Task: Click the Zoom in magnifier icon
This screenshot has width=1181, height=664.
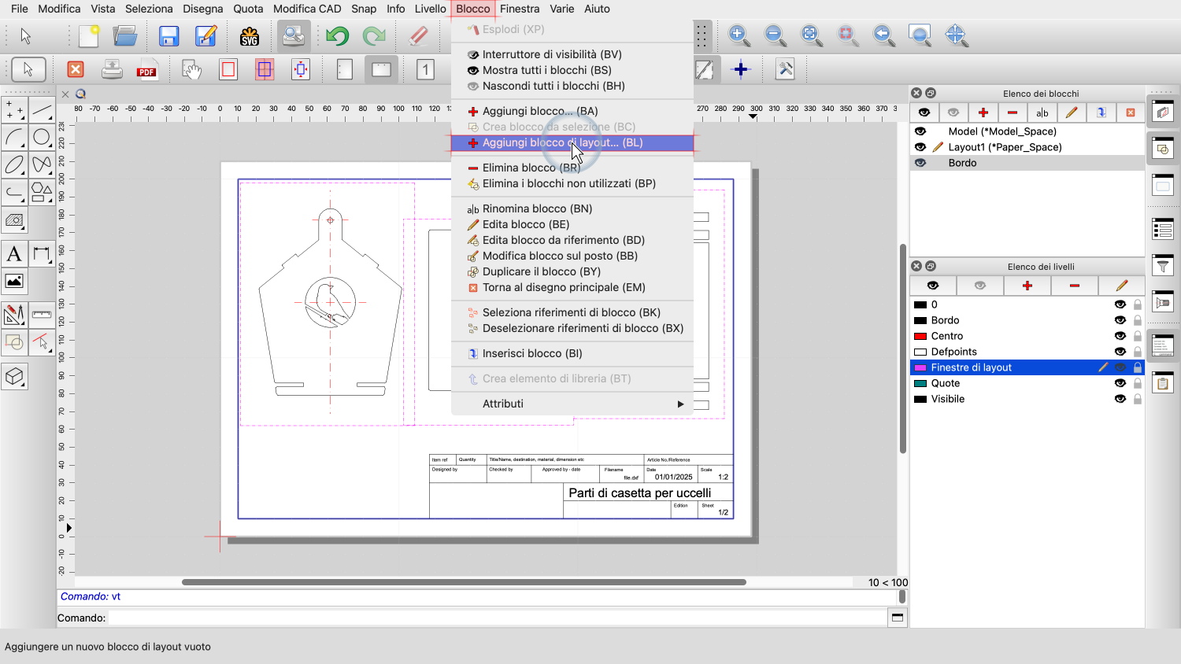Action: click(739, 35)
